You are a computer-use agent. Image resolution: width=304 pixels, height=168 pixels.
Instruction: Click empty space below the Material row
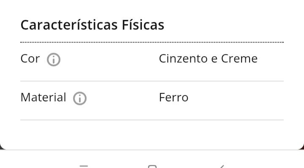coord(152,135)
